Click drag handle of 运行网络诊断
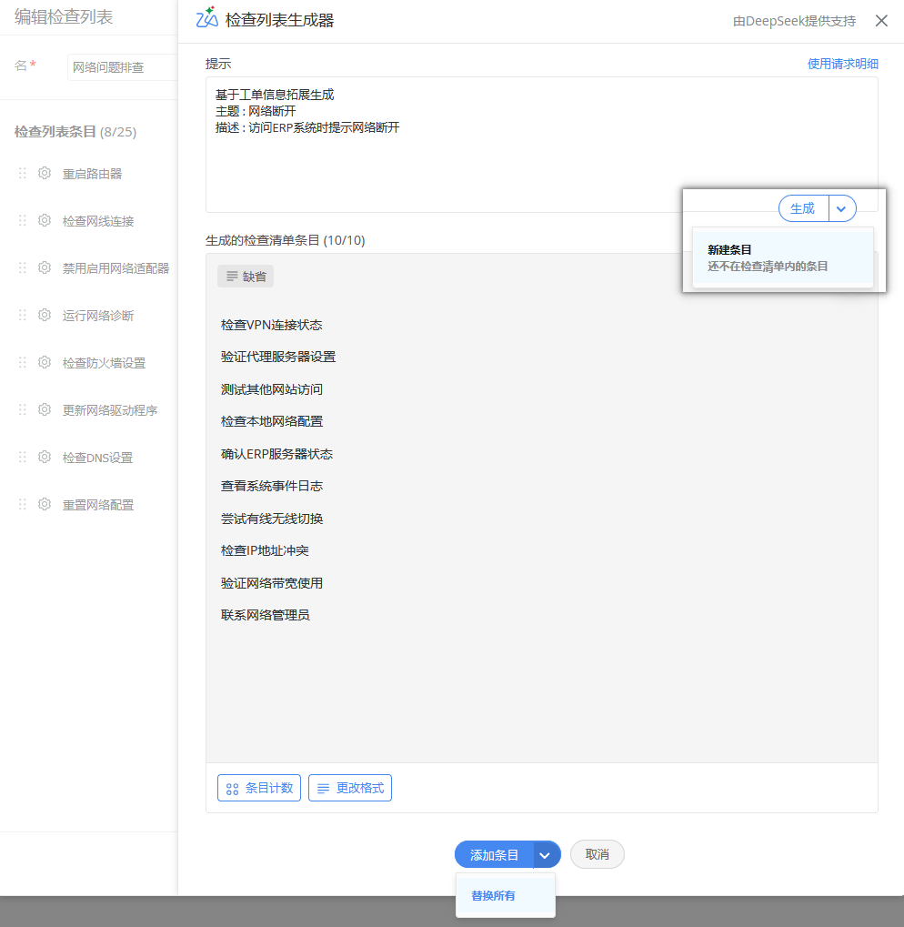The height and width of the screenshot is (927, 904). pos(23,316)
